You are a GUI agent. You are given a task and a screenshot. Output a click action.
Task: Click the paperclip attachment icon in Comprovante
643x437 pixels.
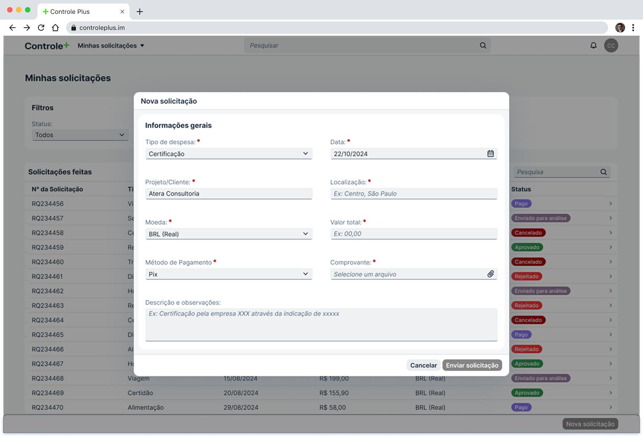tap(490, 274)
